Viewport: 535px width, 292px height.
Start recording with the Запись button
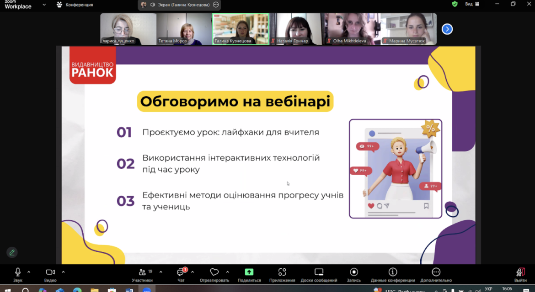[354, 275]
